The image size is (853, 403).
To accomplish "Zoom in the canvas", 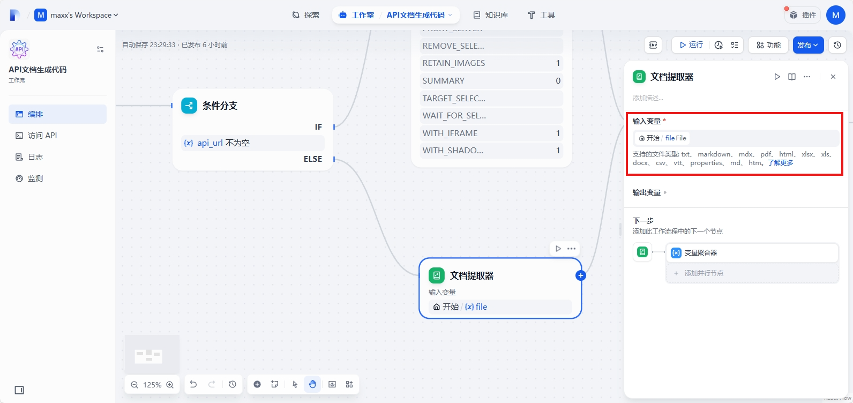I will (170, 385).
